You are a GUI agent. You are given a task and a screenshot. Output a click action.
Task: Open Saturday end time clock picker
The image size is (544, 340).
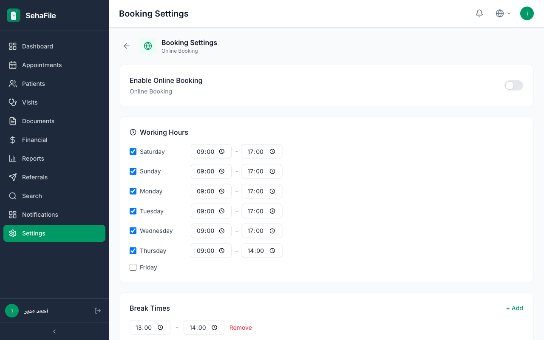[x=272, y=152]
